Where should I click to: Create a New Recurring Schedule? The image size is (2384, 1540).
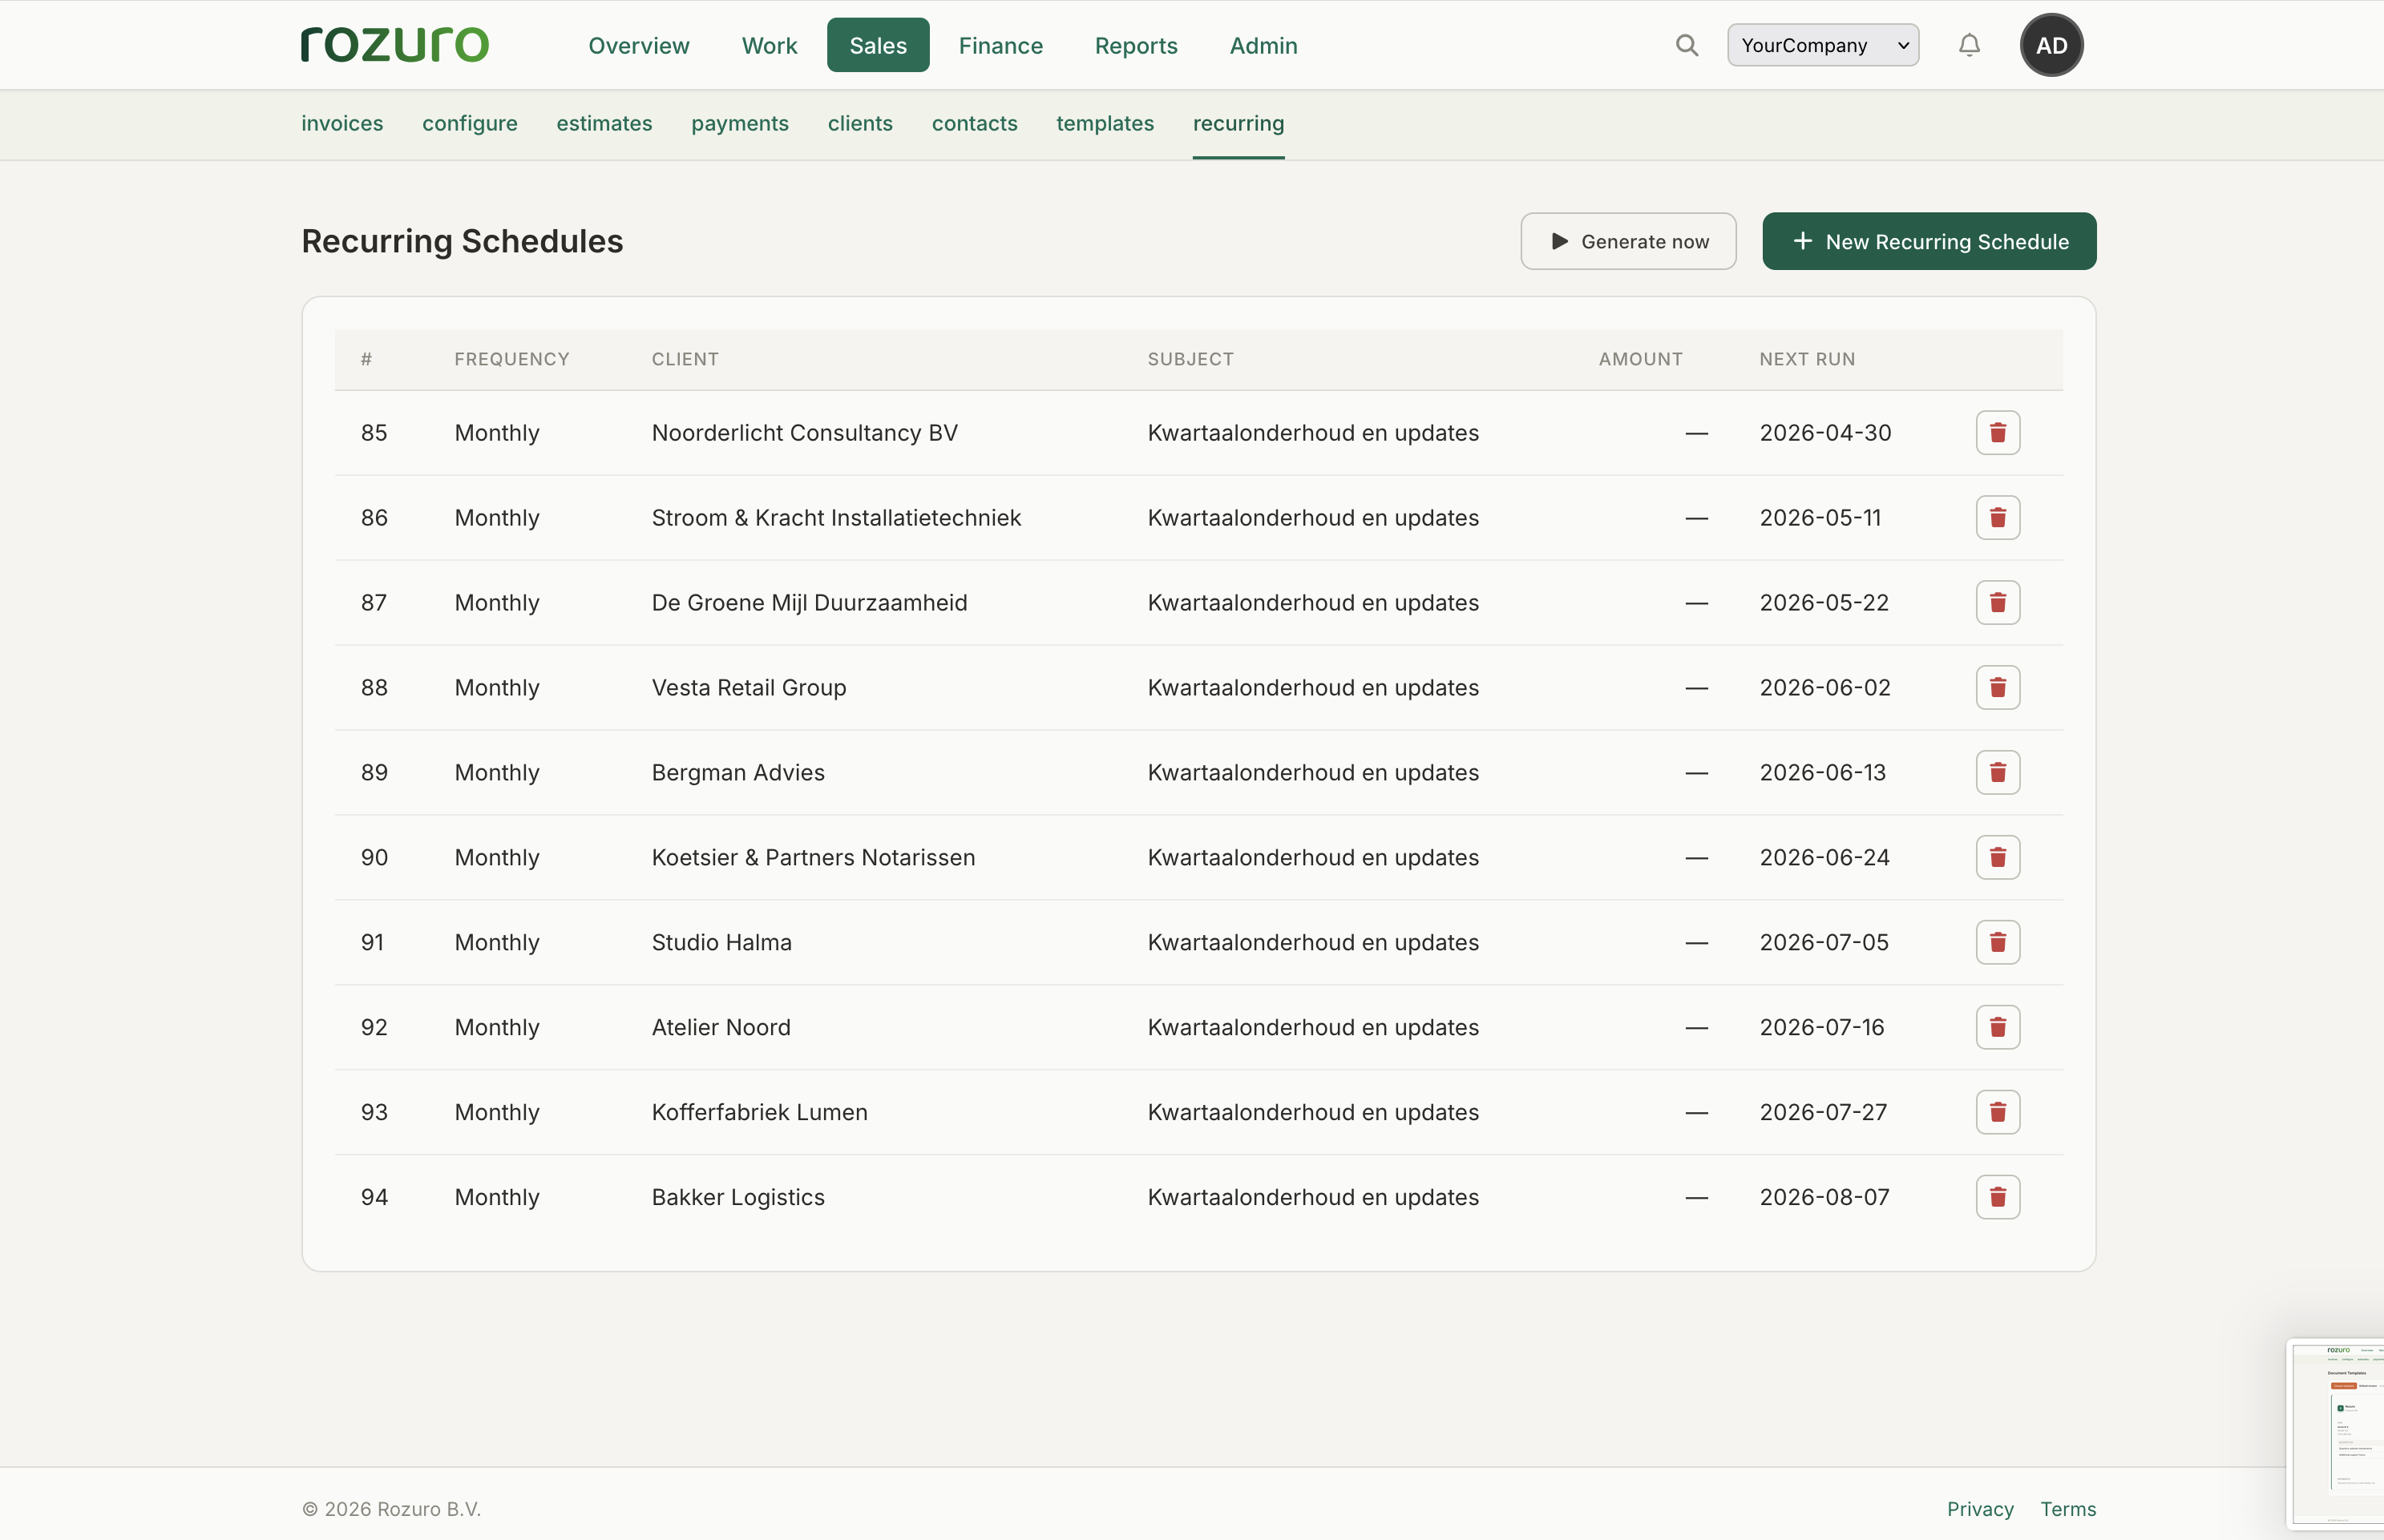click(x=1929, y=241)
